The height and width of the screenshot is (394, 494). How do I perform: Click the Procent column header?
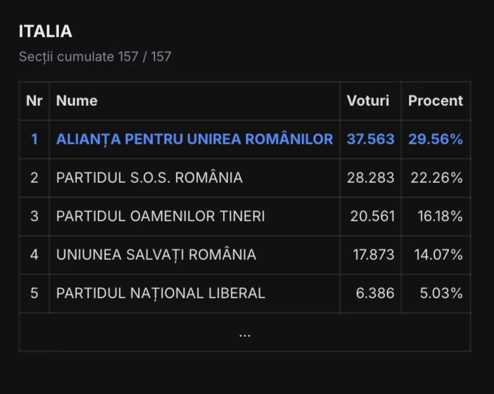tap(435, 101)
